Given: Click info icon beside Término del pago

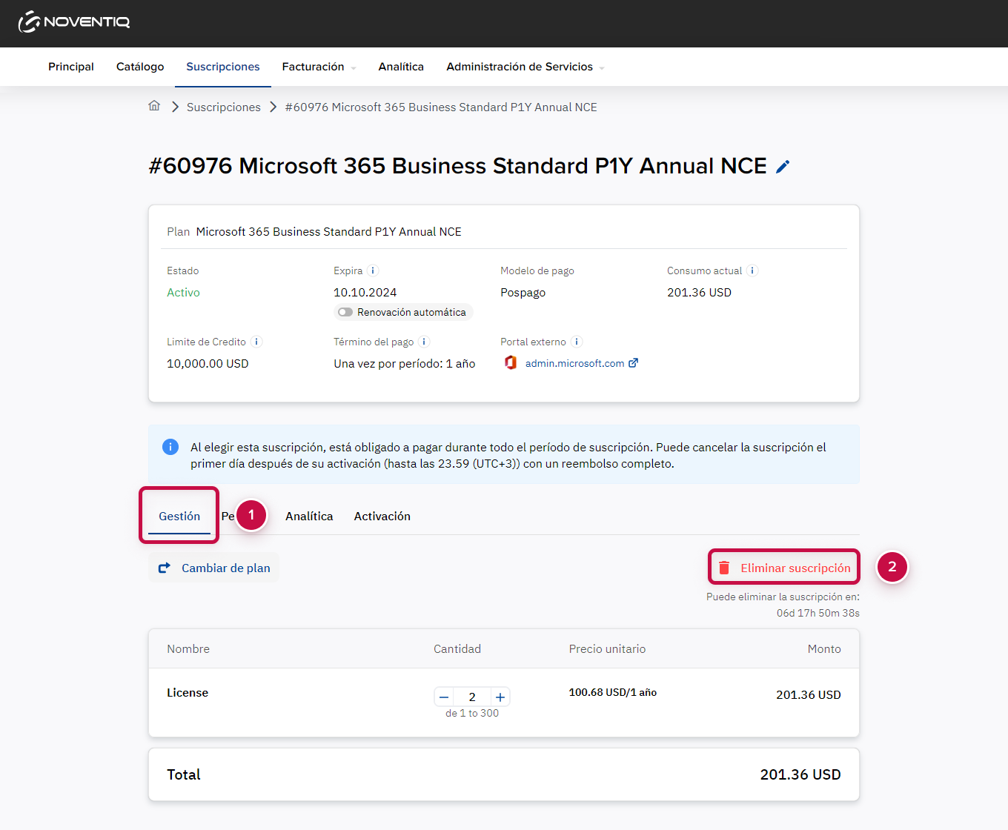Looking at the screenshot, I should pyautogui.click(x=424, y=342).
